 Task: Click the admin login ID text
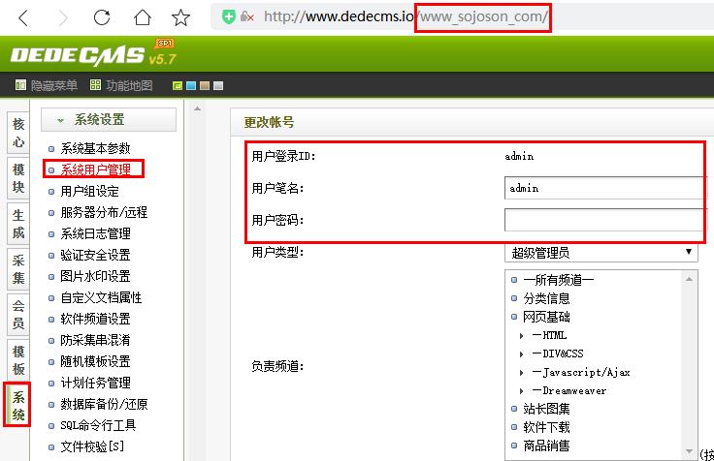(x=519, y=156)
